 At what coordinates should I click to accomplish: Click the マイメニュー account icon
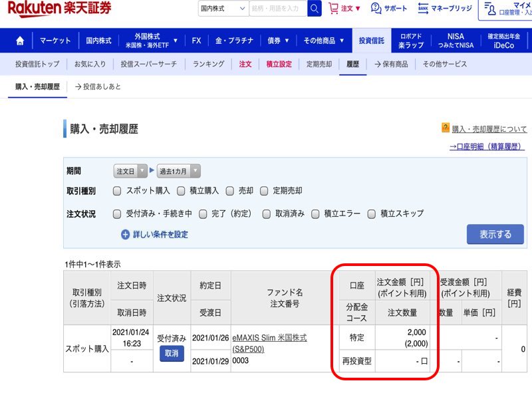[x=491, y=9]
